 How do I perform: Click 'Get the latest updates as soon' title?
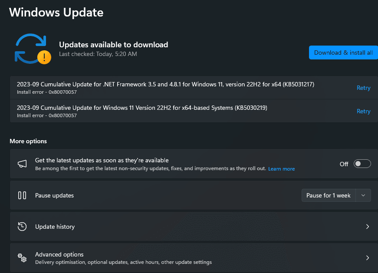[102, 161]
